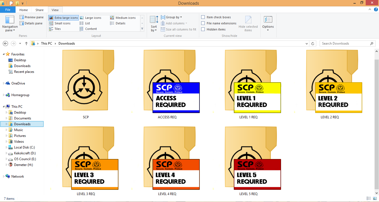Select the SCP folder
Image resolution: width=379 pixels, height=202 pixels.
86,84
